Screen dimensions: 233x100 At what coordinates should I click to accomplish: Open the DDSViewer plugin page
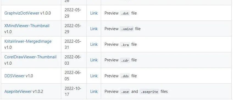click(14, 76)
